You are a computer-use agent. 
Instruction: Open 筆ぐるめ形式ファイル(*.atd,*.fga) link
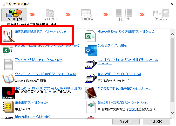[x=119, y=74]
